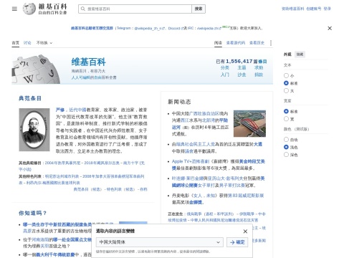The image size is (344, 258).
Task: Click the 你知道吗？ section heading
Action: [32, 213]
